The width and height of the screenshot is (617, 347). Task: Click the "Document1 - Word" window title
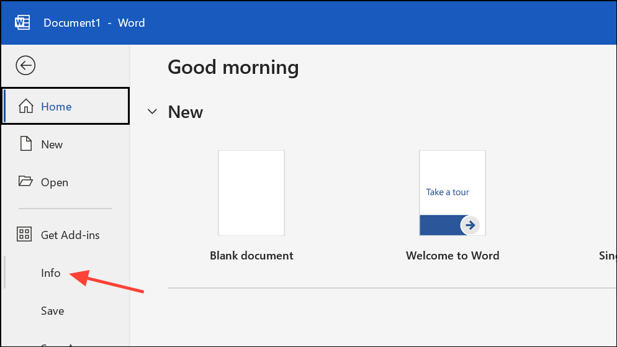[94, 23]
